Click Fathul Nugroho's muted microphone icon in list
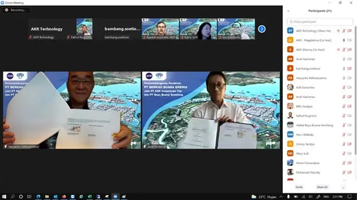This screenshot has height=200, width=357. click(x=344, y=116)
